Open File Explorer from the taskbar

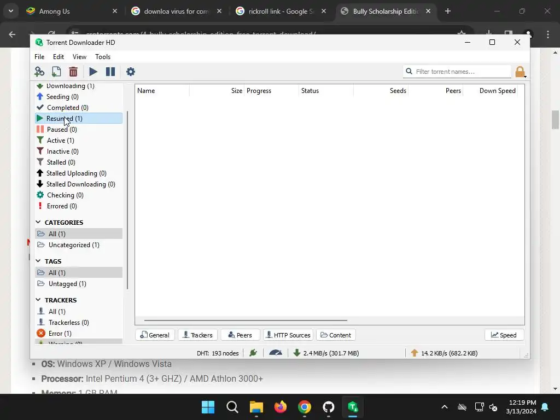tap(256, 407)
